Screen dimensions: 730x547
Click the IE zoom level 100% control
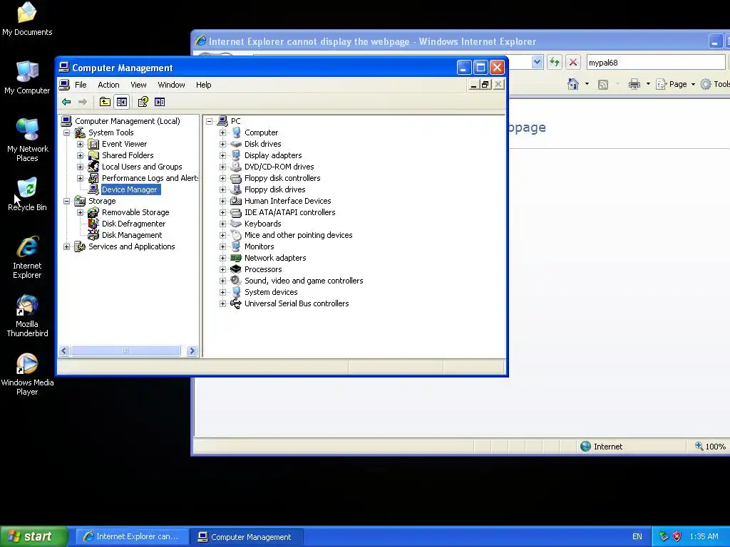tap(710, 447)
